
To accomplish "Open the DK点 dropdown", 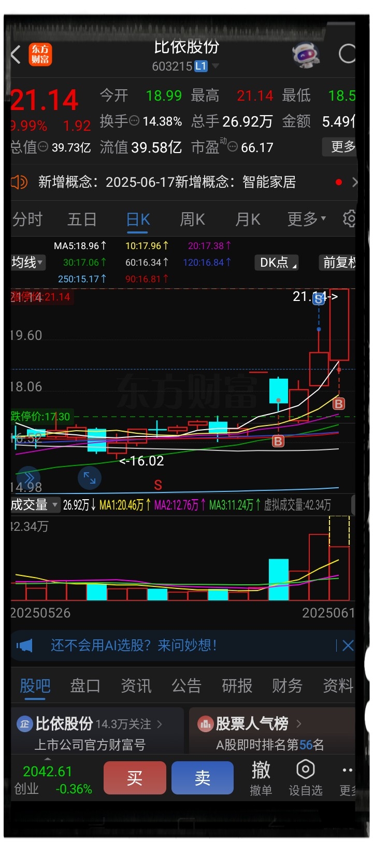I will click(x=277, y=263).
